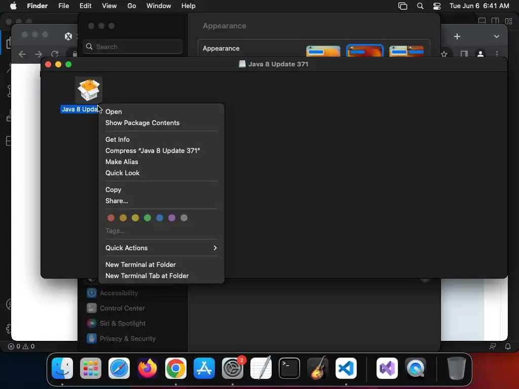Click the browser back arrow
The width and height of the screenshot is (519, 389).
pyautogui.click(x=22, y=54)
